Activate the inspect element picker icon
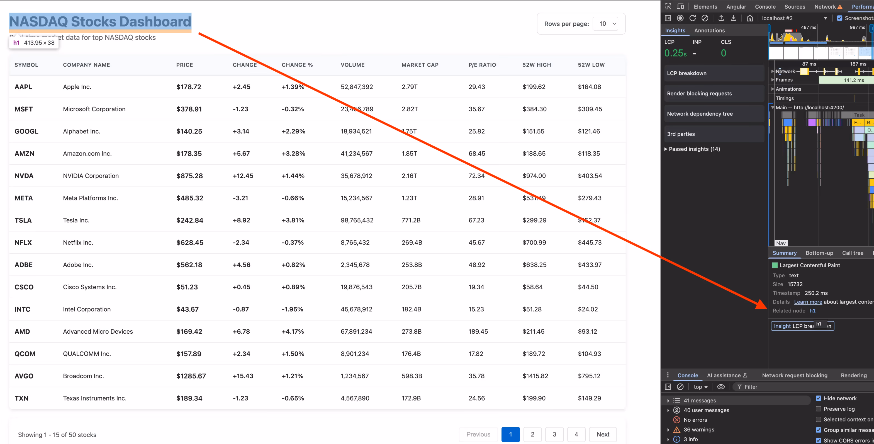 (668, 6)
